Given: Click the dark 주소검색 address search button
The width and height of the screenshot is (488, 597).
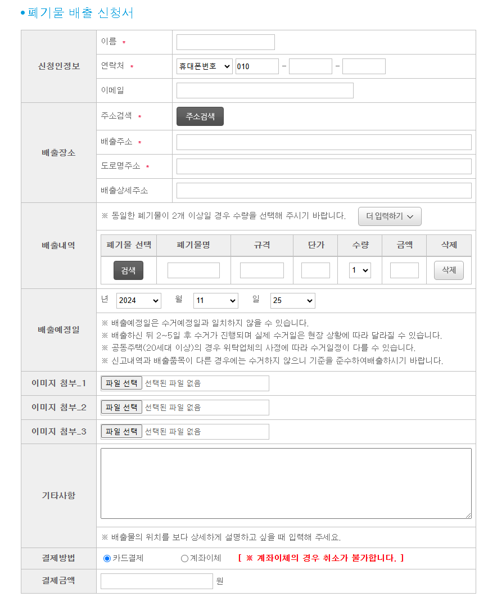Looking at the screenshot, I should (x=200, y=116).
